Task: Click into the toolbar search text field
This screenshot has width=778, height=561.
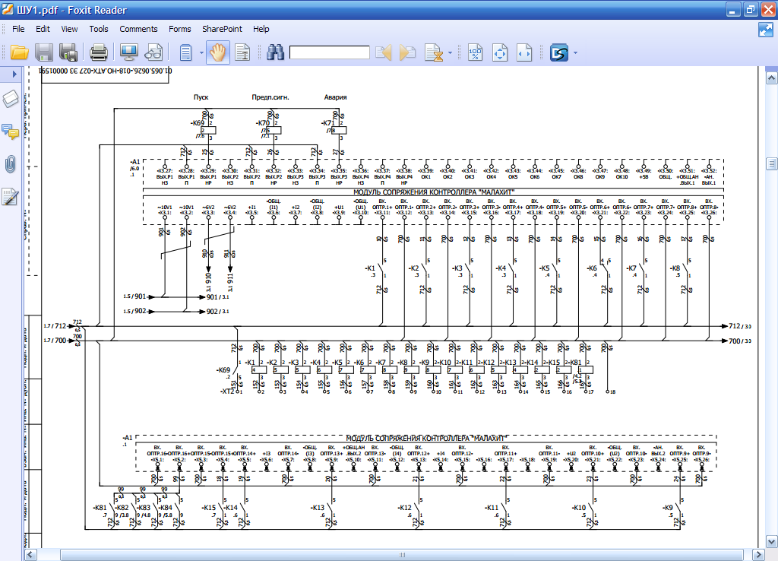Action: [x=329, y=52]
